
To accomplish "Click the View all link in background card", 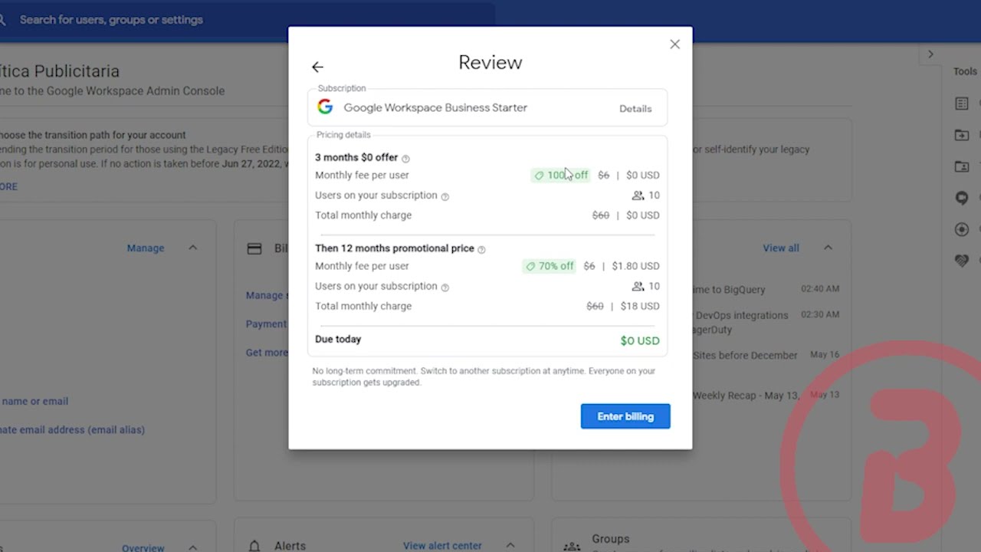I will [781, 248].
